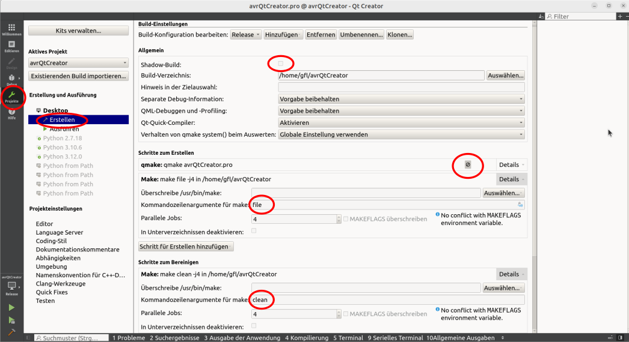Click the make arguments field containing 'file'
This screenshot has width=629, height=342.
click(x=387, y=205)
